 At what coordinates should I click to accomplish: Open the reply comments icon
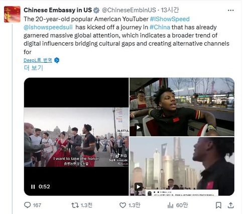tap(28, 205)
